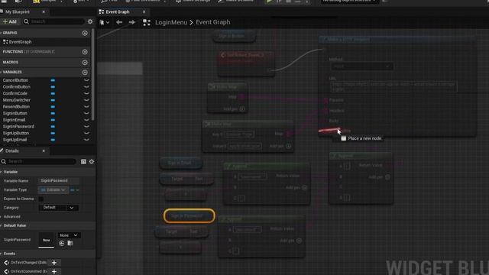Click the graph icon beside LoginMenu breadcrumb
This screenshot has height=275, width=489.
pyautogui.click(x=147, y=22)
